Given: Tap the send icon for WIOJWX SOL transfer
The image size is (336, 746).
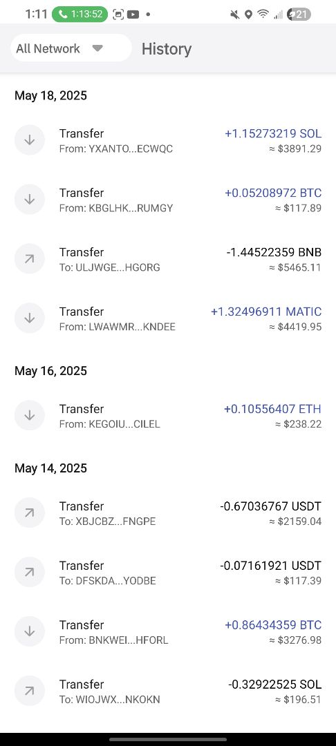Looking at the screenshot, I should tap(30, 691).
